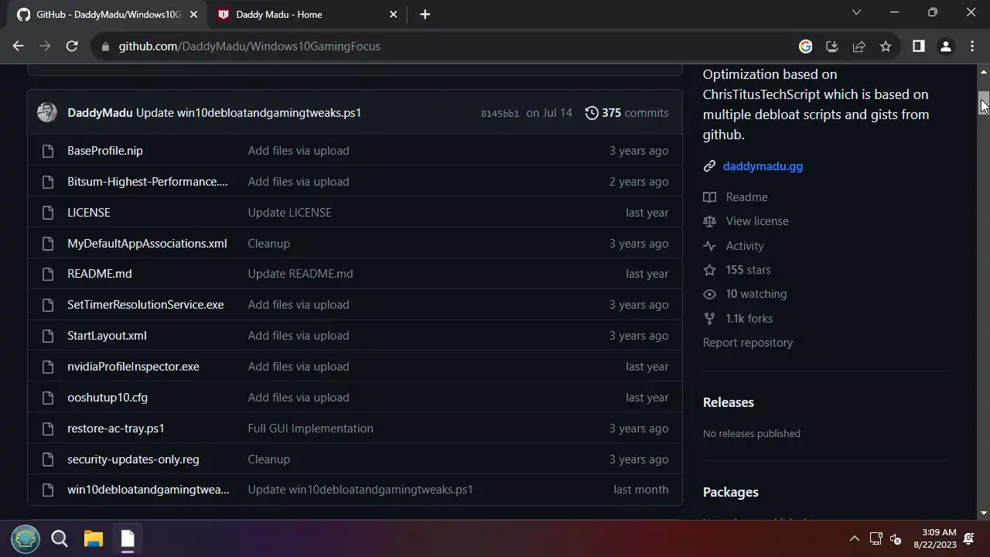Click the Report repository link

tap(748, 343)
